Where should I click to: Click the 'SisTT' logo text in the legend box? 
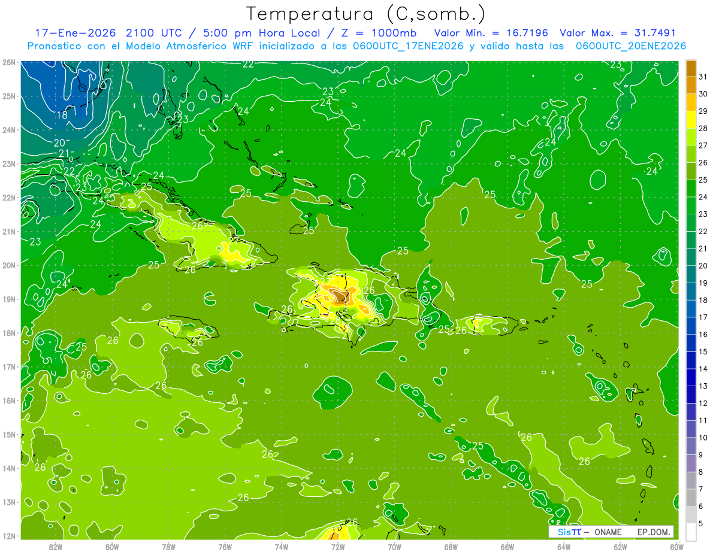569,532
